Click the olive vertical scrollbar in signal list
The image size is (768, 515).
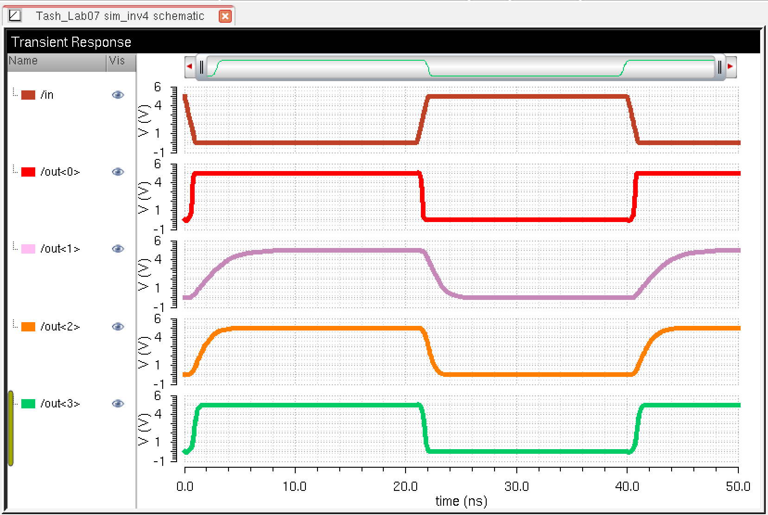tap(11, 428)
